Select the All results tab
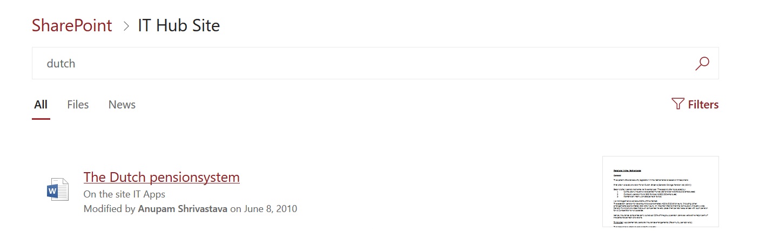 pos(41,105)
